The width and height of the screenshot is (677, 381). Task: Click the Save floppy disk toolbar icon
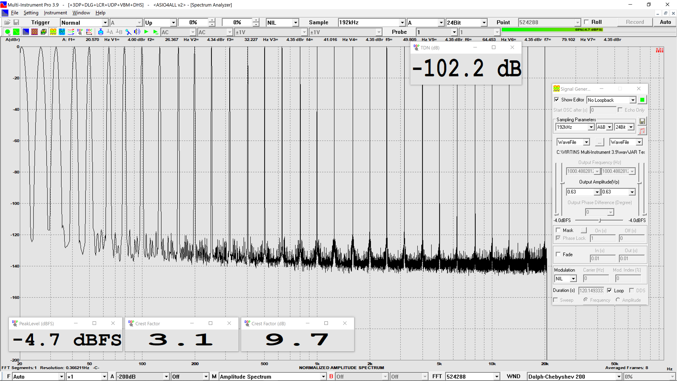coord(16,22)
